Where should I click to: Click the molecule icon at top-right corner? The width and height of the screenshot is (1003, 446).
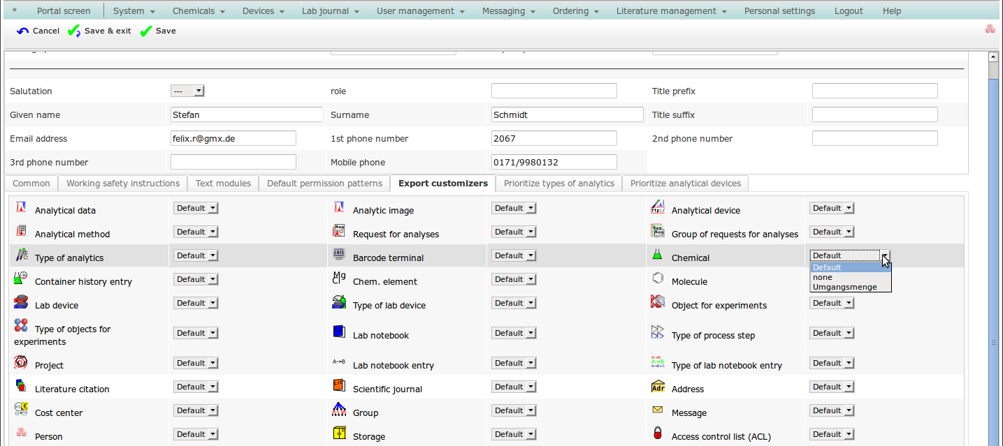click(989, 29)
